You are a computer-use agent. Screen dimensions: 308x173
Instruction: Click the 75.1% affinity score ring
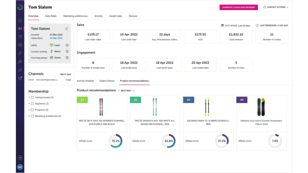coord(115,141)
